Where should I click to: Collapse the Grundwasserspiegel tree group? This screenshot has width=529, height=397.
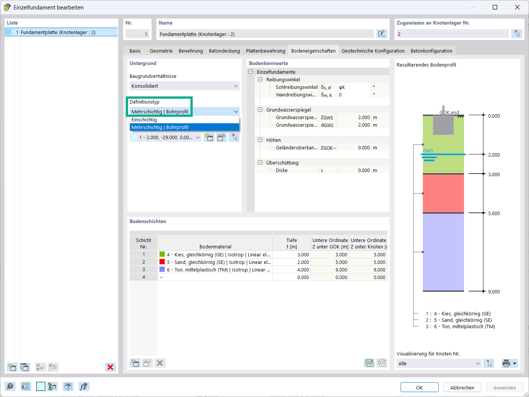[260, 110]
